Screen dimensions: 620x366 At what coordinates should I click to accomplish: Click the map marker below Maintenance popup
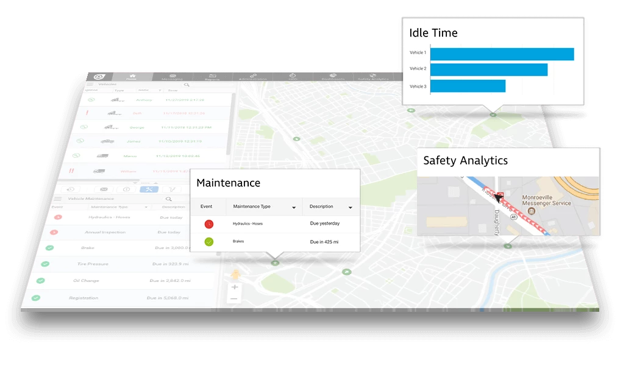275,262
